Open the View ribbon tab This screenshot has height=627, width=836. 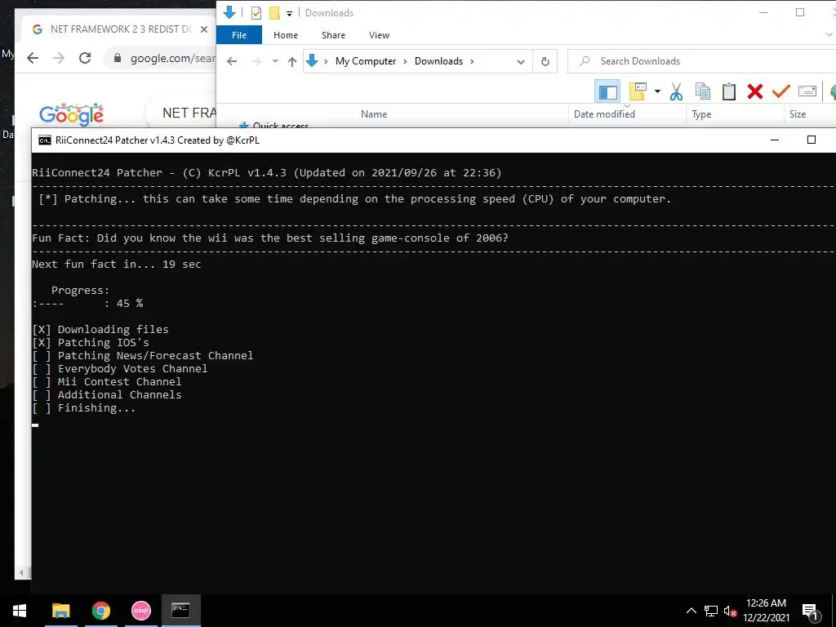(x=379, y=35)
